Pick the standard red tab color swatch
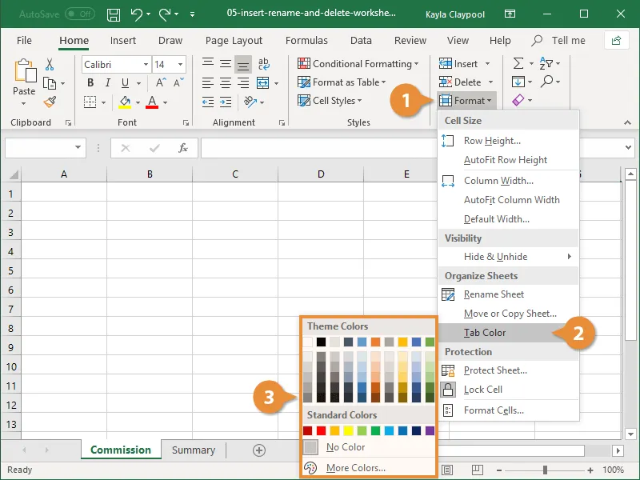 (321, 430)
